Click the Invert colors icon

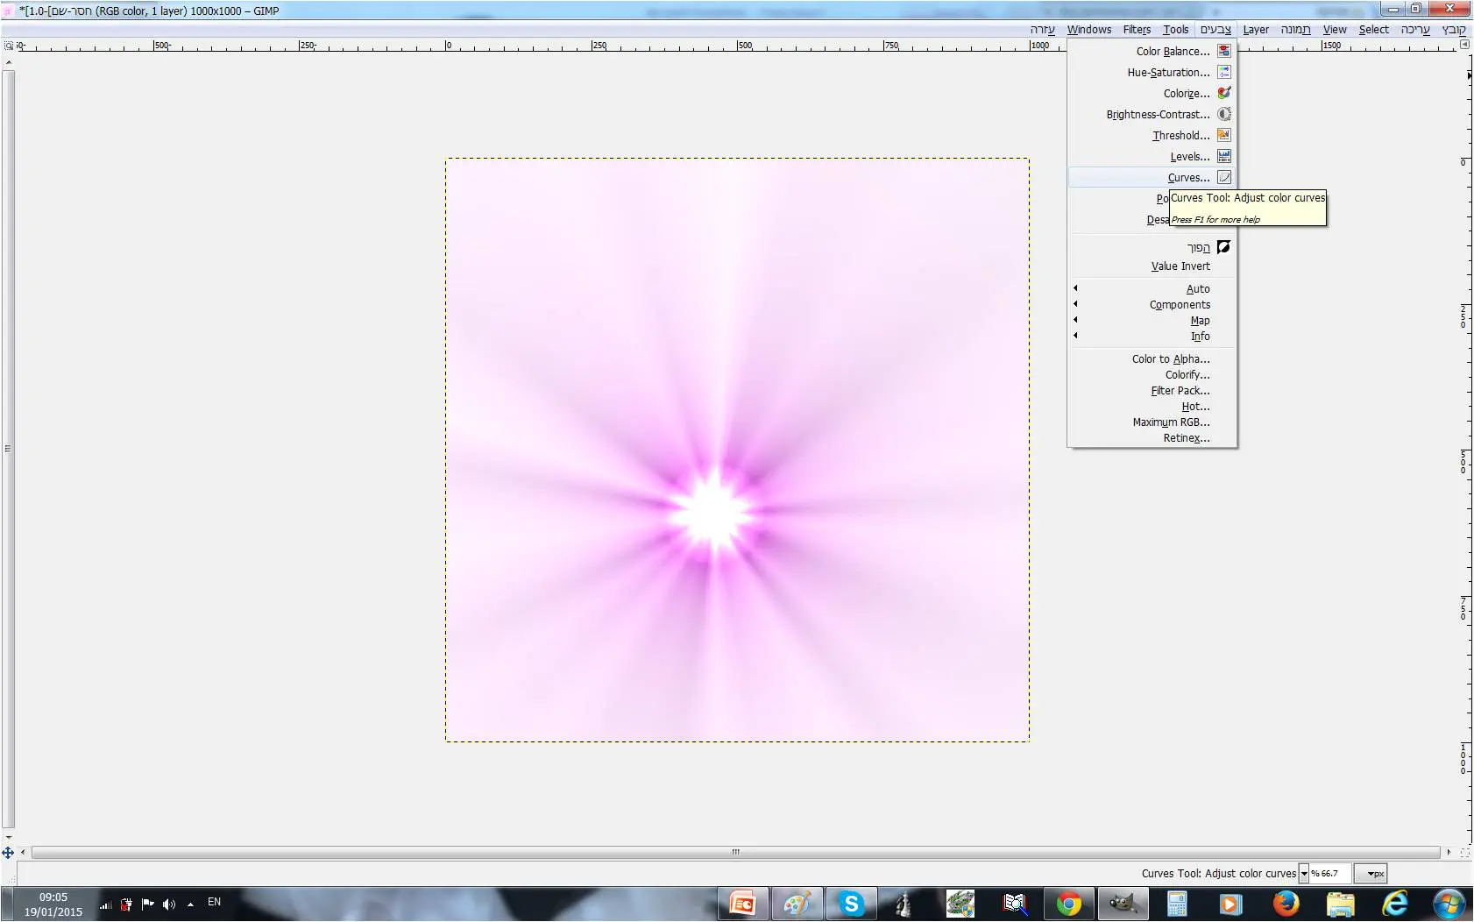tap(1223, 247)
